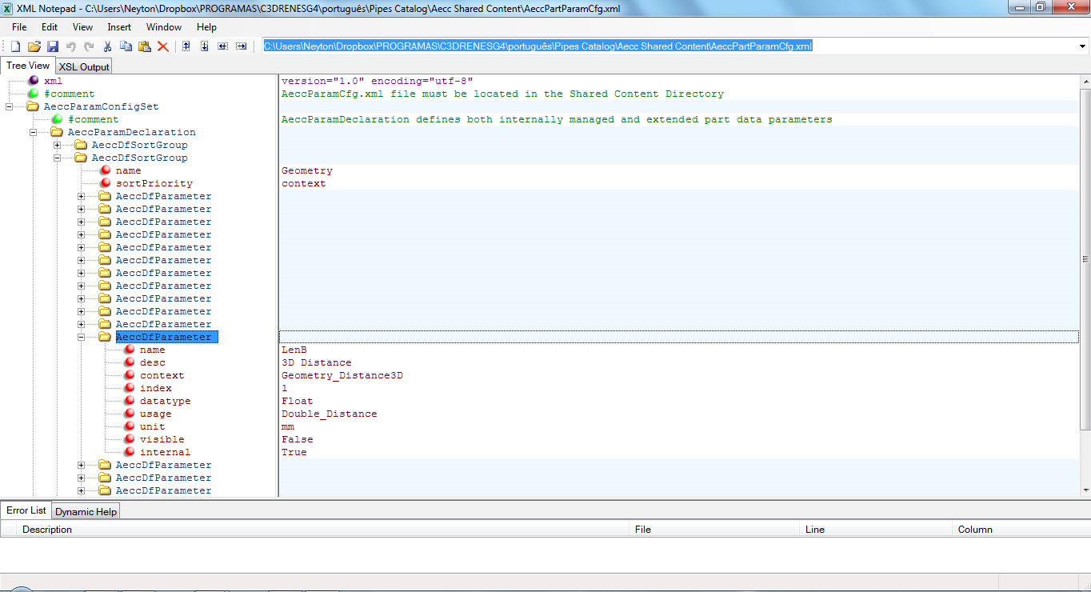Select the visible attribute node
1091x592 pixels.
click(x=162, y=439)
